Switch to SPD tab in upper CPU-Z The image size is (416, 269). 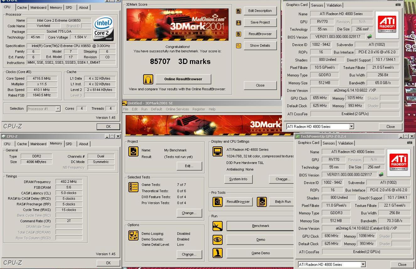pyautogui.click(x=69, y=8)
